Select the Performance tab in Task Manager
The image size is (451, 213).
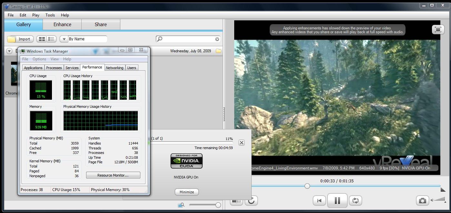92,67
